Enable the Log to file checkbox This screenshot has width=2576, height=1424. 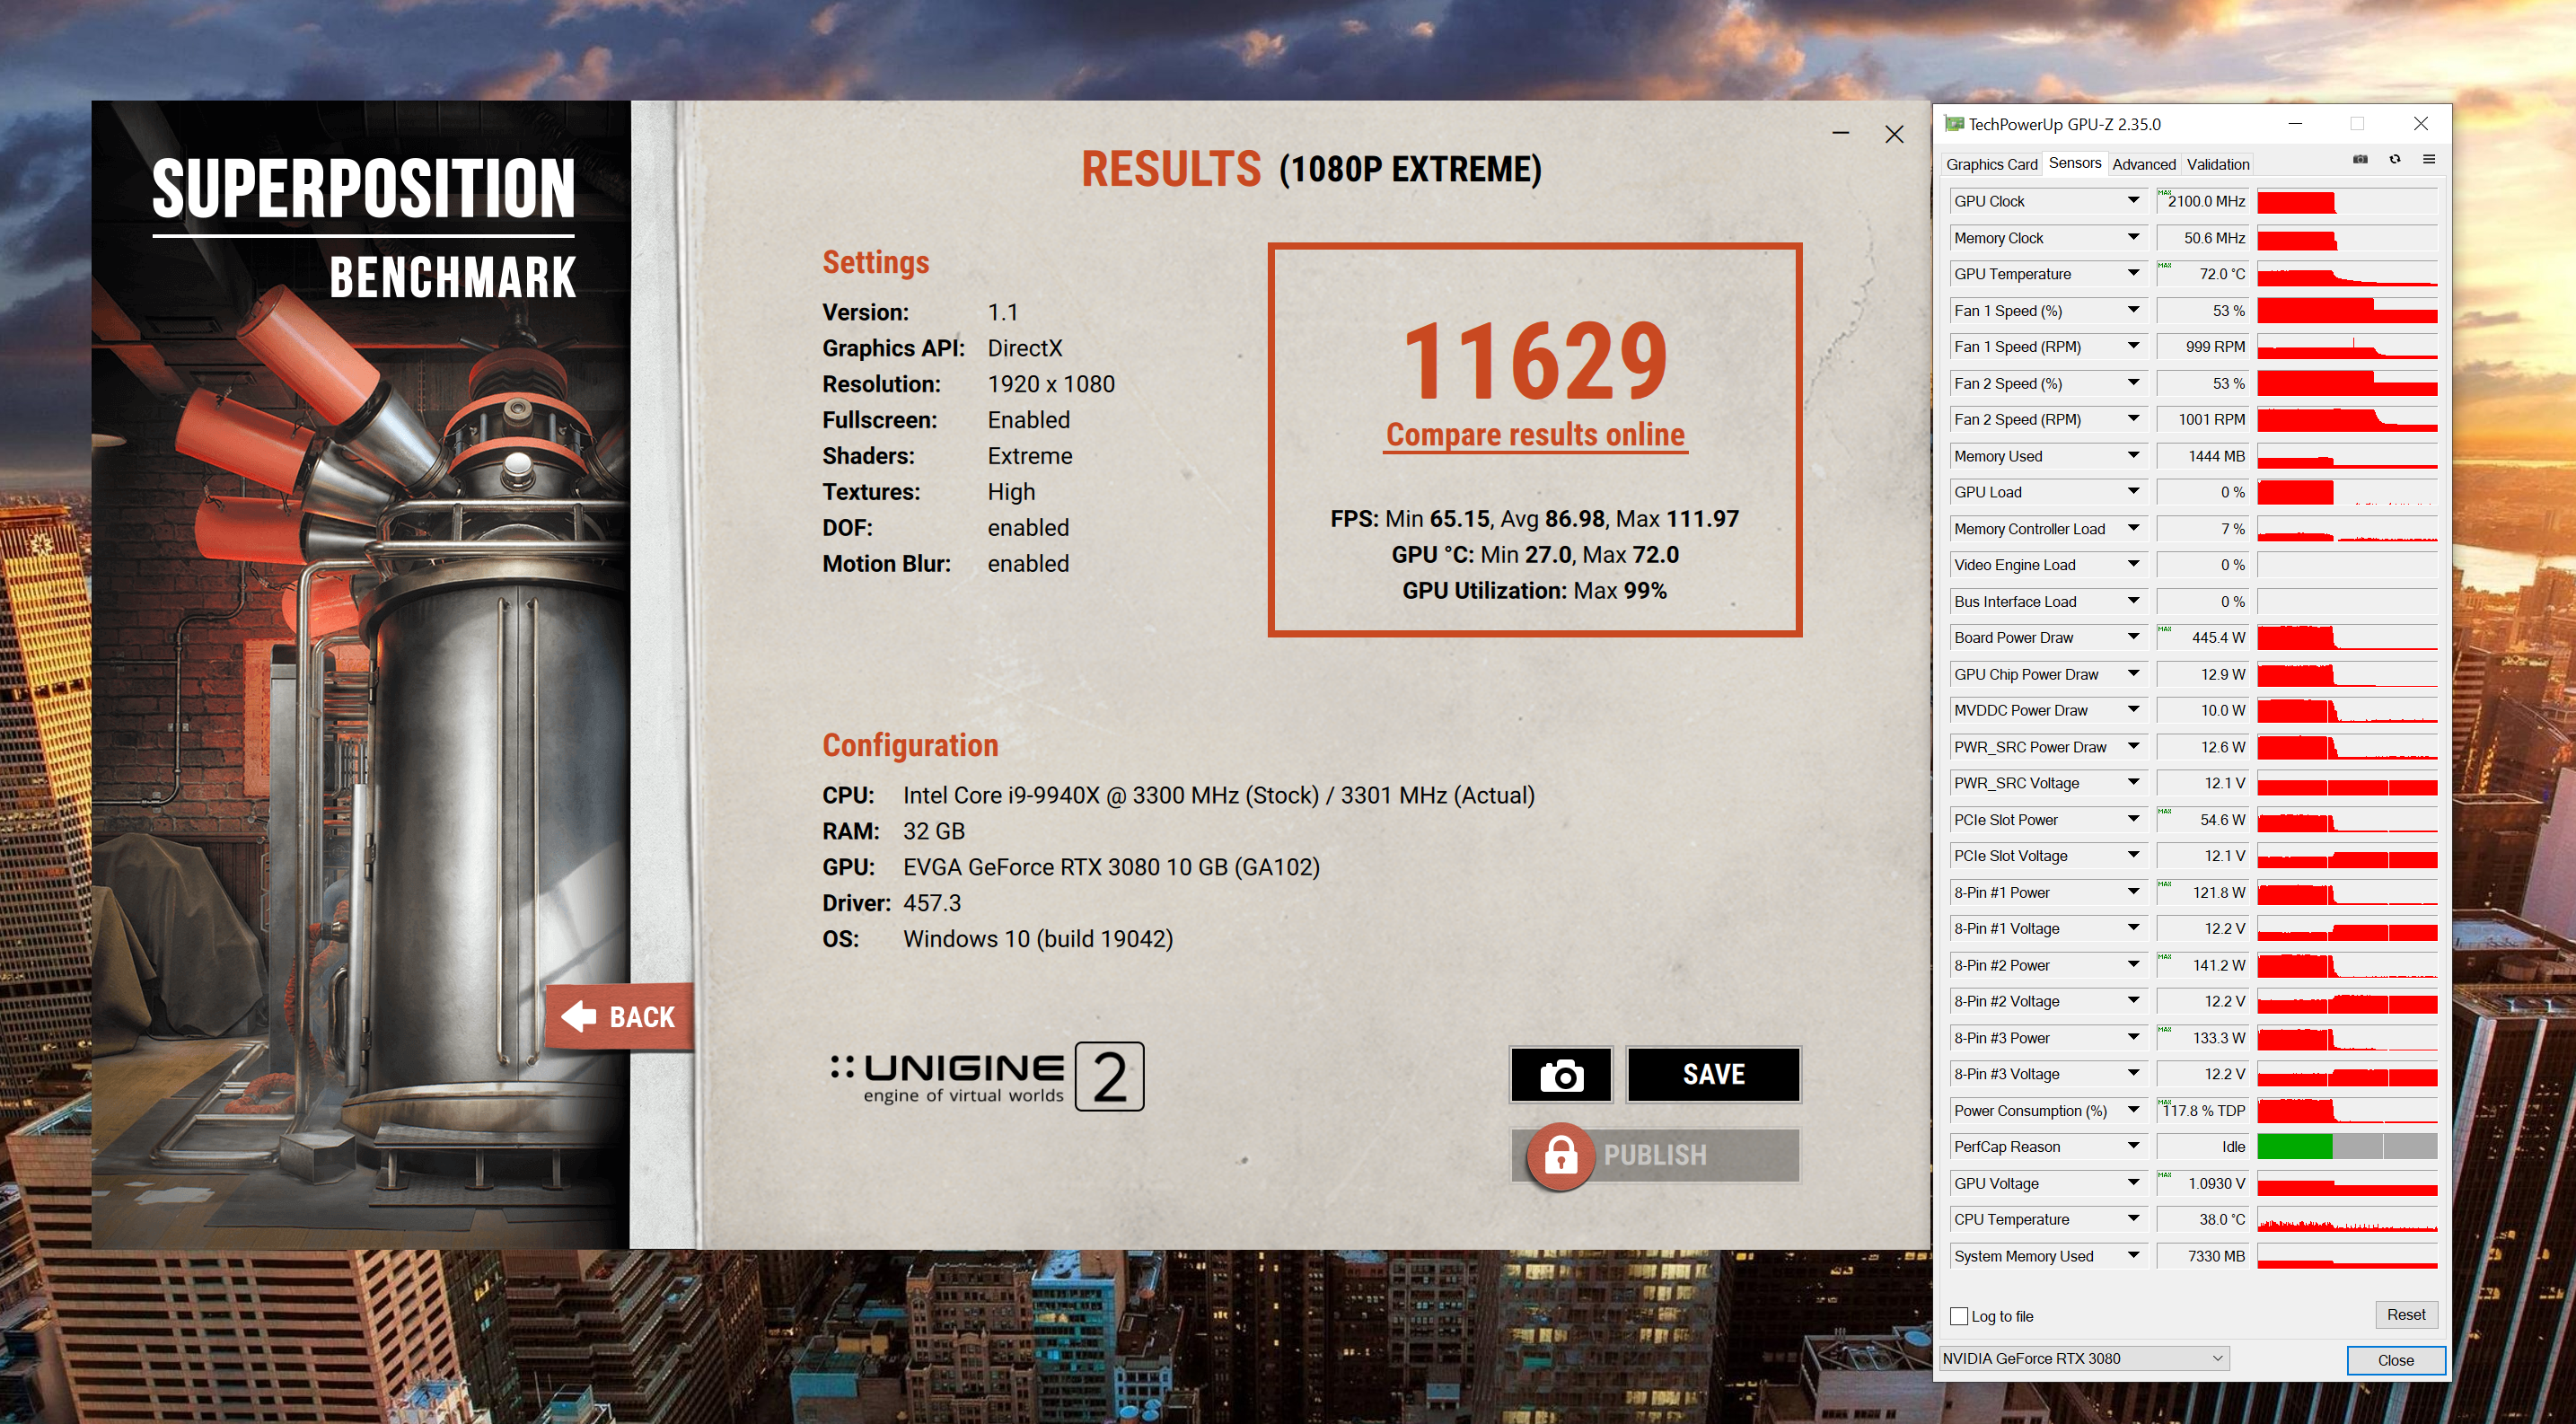[x=1960, y=1316]
